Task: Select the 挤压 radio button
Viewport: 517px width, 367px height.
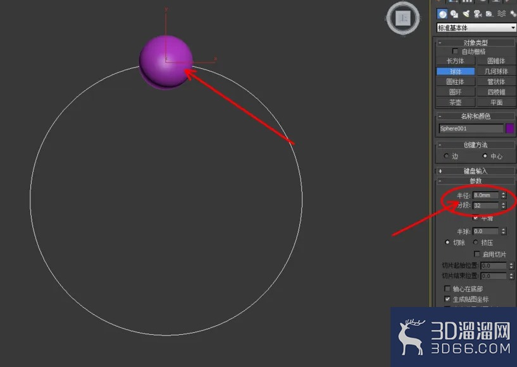Action: pyautogui.click(x=475, y=243)
